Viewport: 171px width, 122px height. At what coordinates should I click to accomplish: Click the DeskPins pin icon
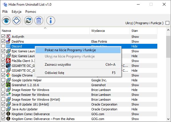point(8,41)
